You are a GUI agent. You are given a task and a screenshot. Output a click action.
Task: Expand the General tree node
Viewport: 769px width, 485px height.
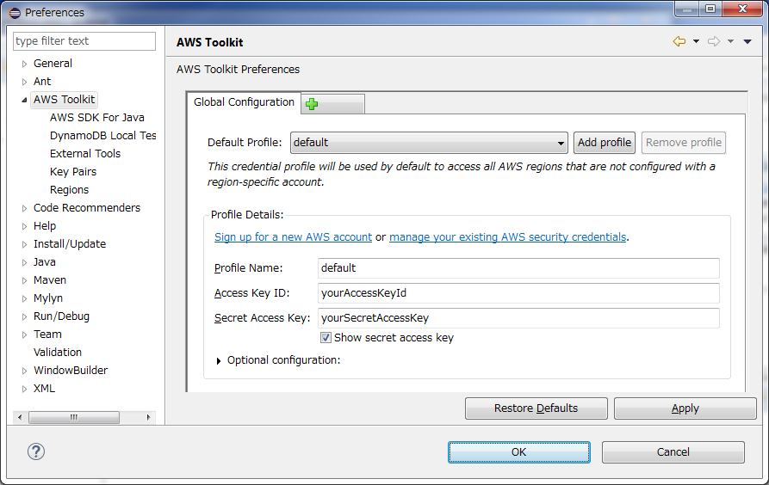click(24, 64)
